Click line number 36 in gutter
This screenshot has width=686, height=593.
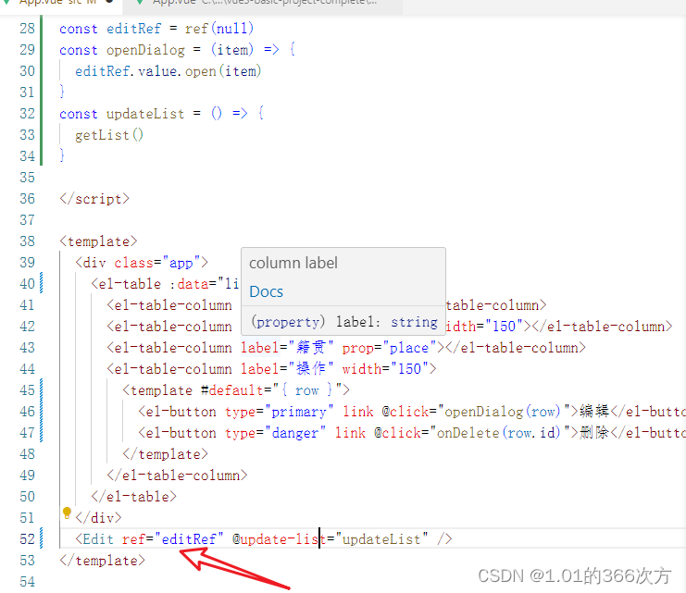27,199
